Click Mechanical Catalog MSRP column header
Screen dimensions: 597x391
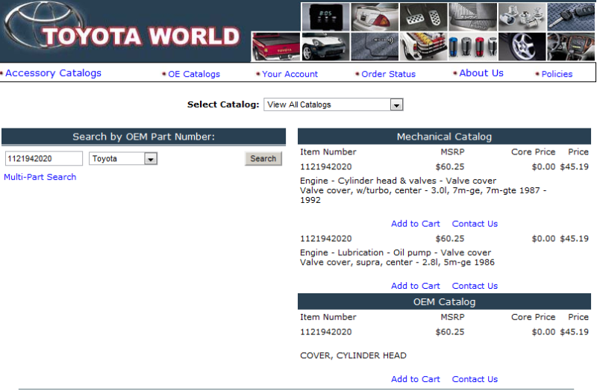point(452,152)
